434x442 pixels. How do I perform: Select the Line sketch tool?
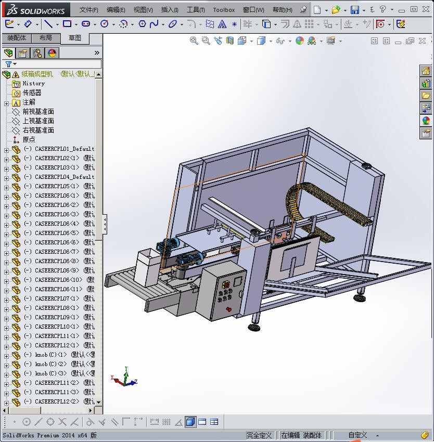[x=48, y=24]
